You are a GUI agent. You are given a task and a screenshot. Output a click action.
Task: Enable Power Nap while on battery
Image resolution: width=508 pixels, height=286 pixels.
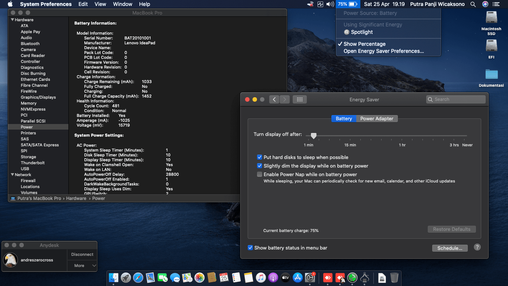[x=260, y=174]
